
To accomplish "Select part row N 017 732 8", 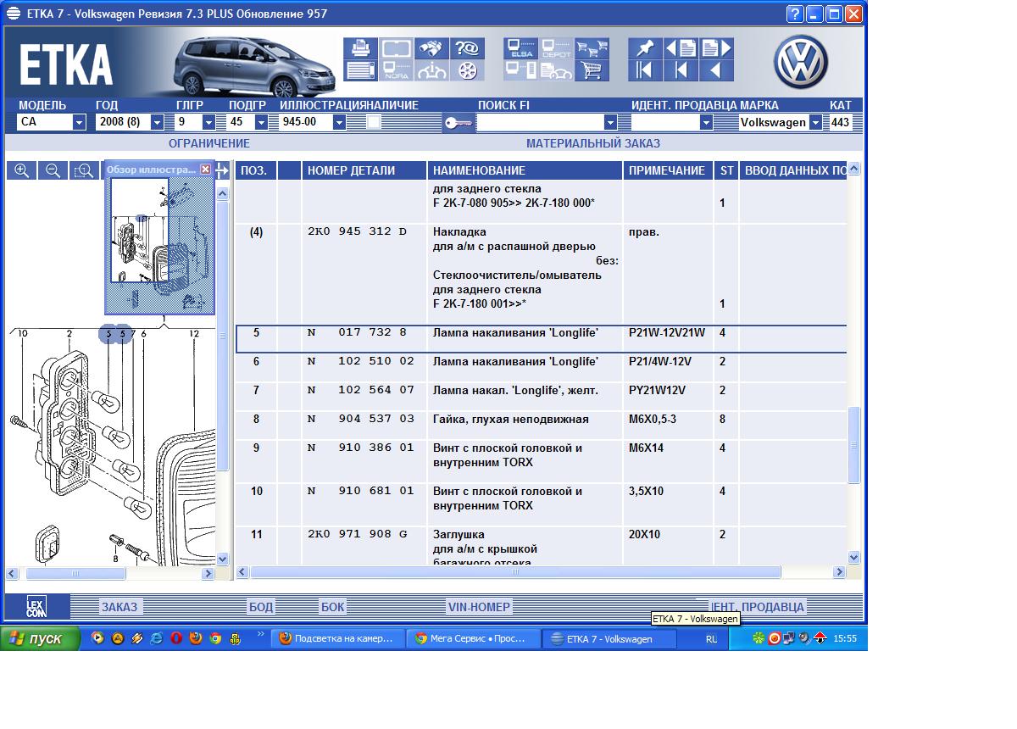I will 541,339.
